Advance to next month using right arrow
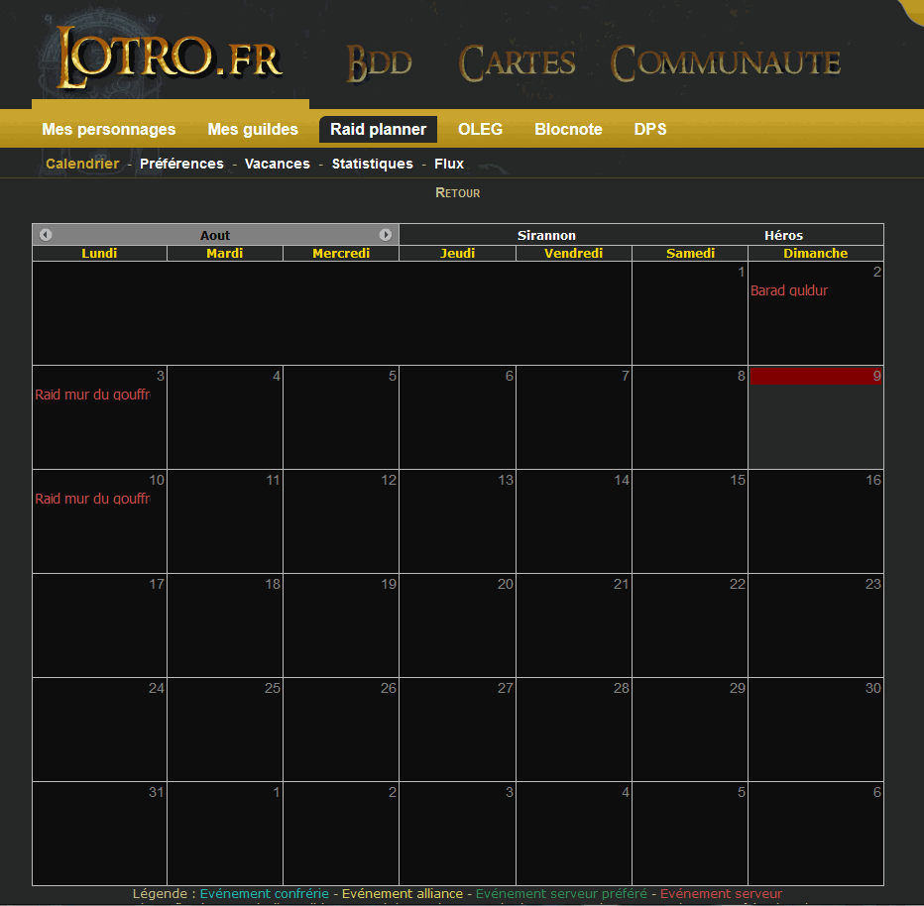Viewport: 924px width, 906px height. click(386, 235)
